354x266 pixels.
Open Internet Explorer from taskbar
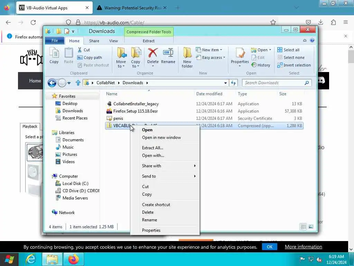[x=30, y=259]
